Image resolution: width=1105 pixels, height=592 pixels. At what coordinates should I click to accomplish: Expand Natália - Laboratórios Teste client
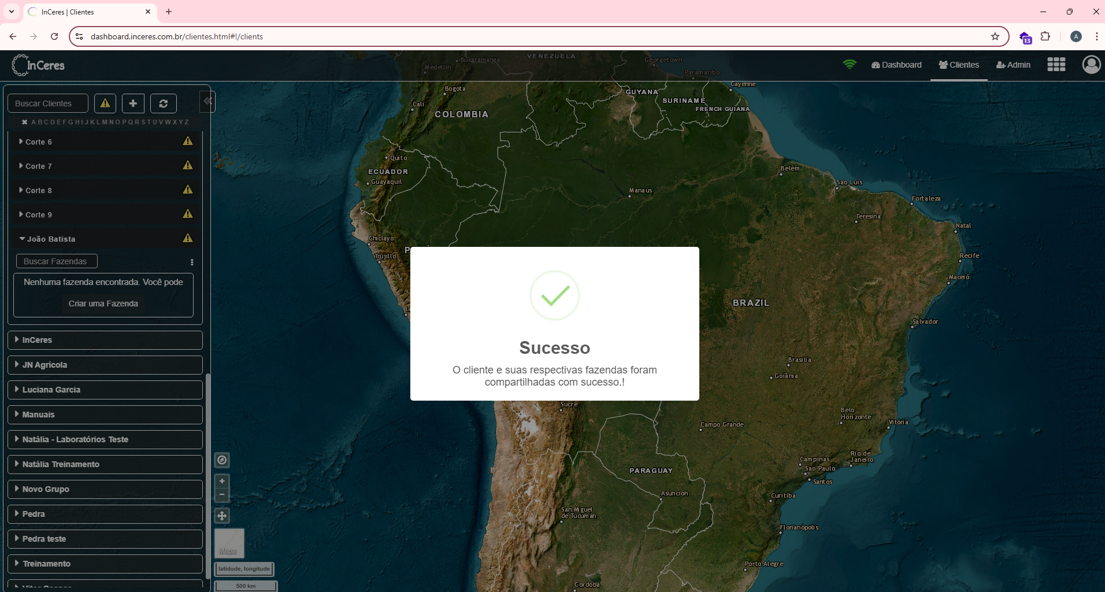click(105, 439)
